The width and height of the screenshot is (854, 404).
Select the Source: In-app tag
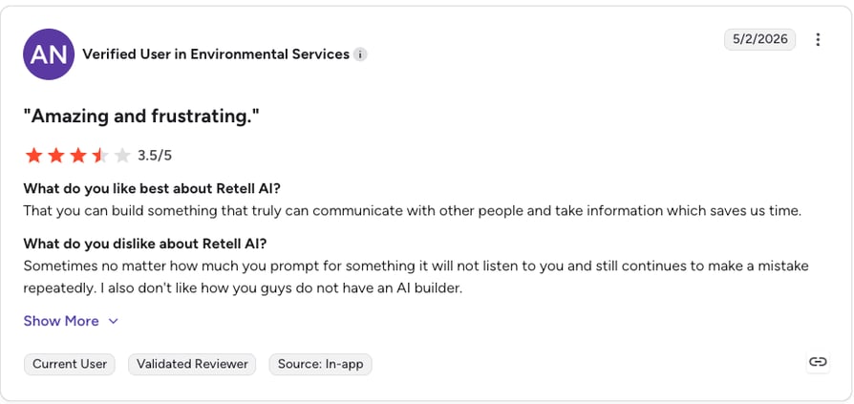click(320, 364)
